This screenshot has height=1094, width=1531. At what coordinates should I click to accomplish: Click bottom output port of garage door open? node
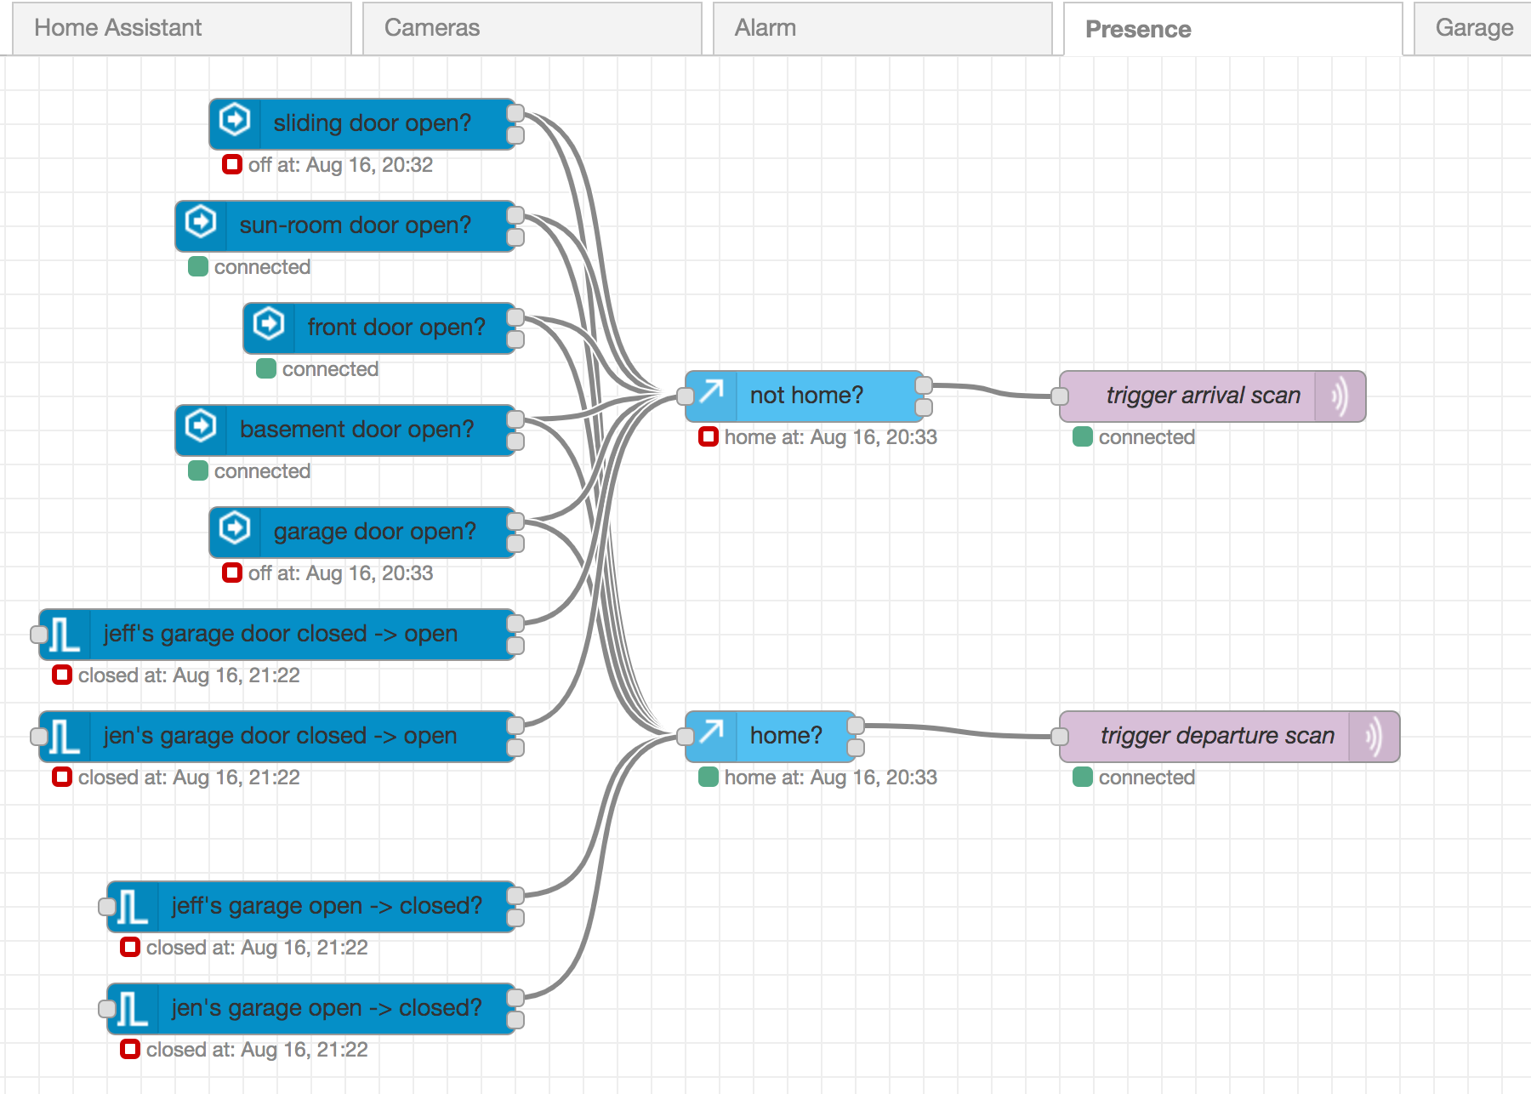[x=515, y=544]
